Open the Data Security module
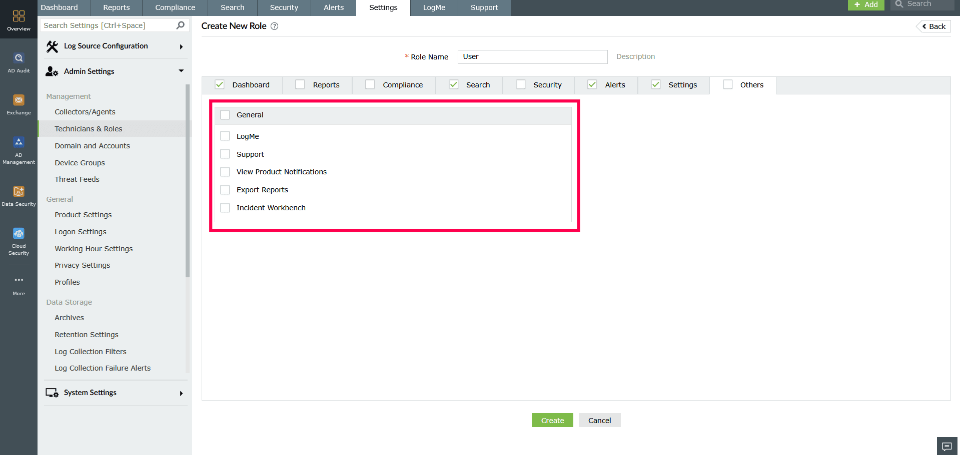The height and width of the screenshot is (455, 960). [x=19, y=194]
